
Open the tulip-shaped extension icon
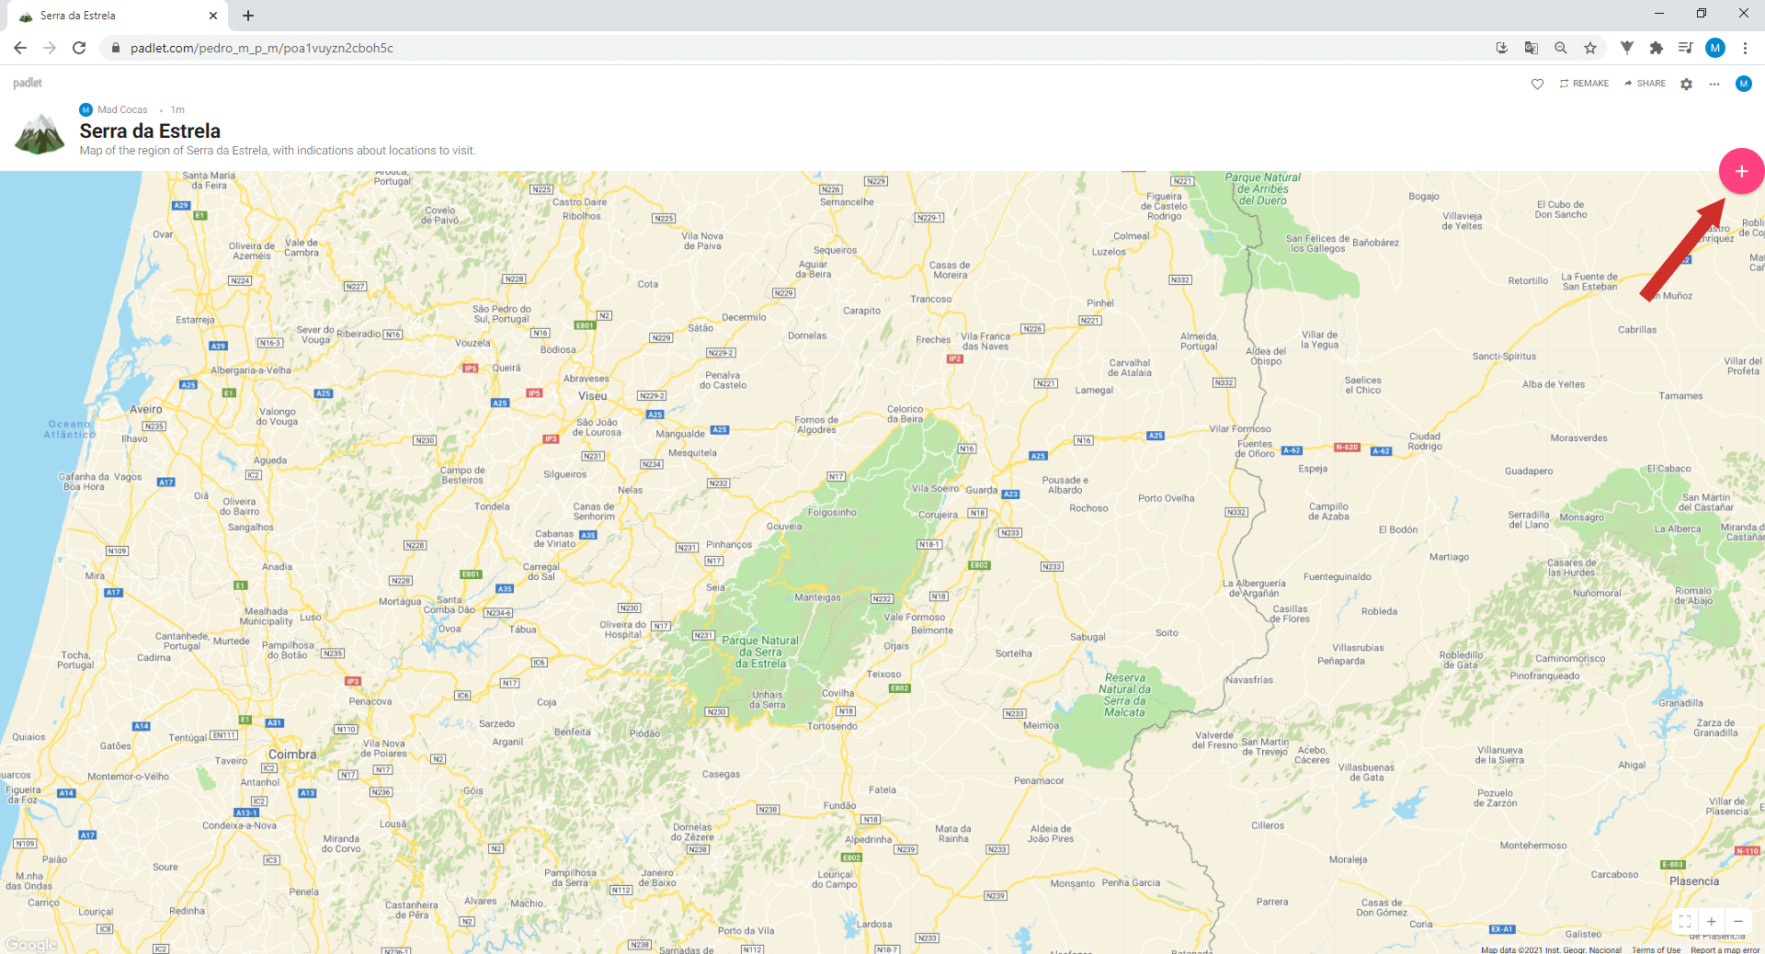coord(1627,48)
